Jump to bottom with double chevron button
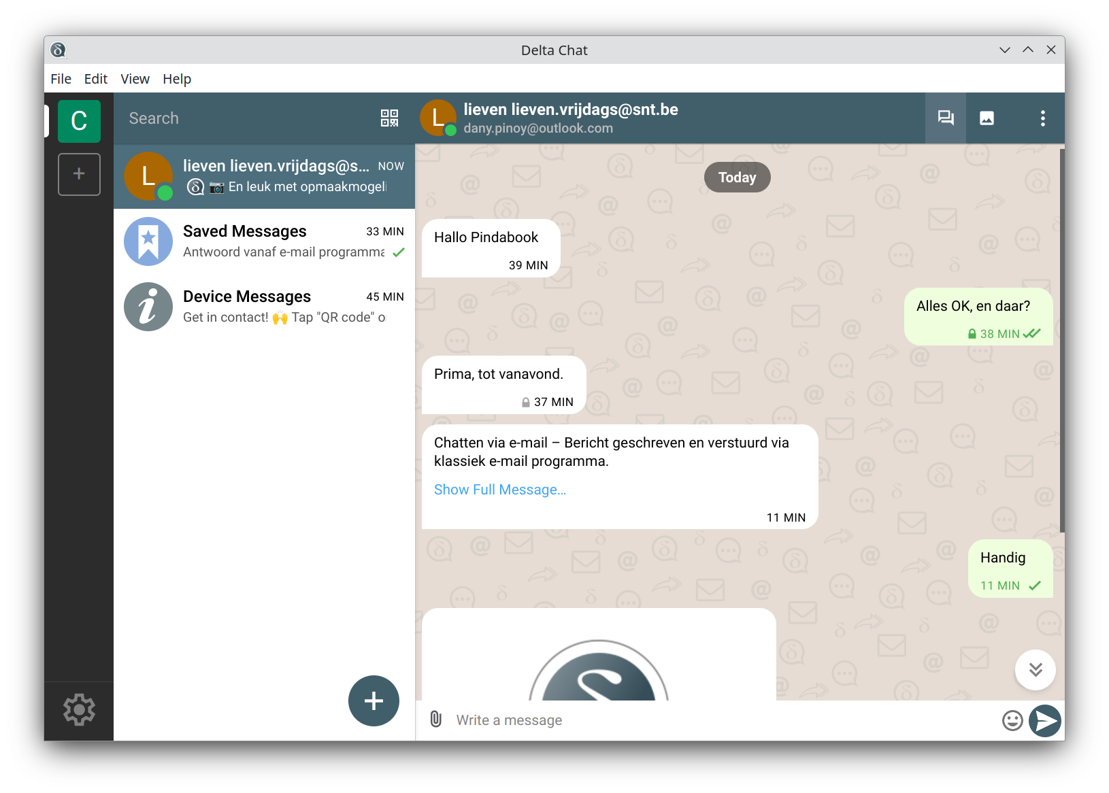Screen dimensions: 1109x793 (1036, 670)
